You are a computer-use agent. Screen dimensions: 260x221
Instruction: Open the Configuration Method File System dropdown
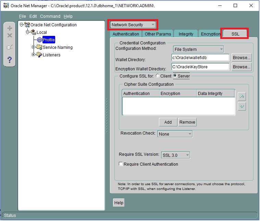198,49
